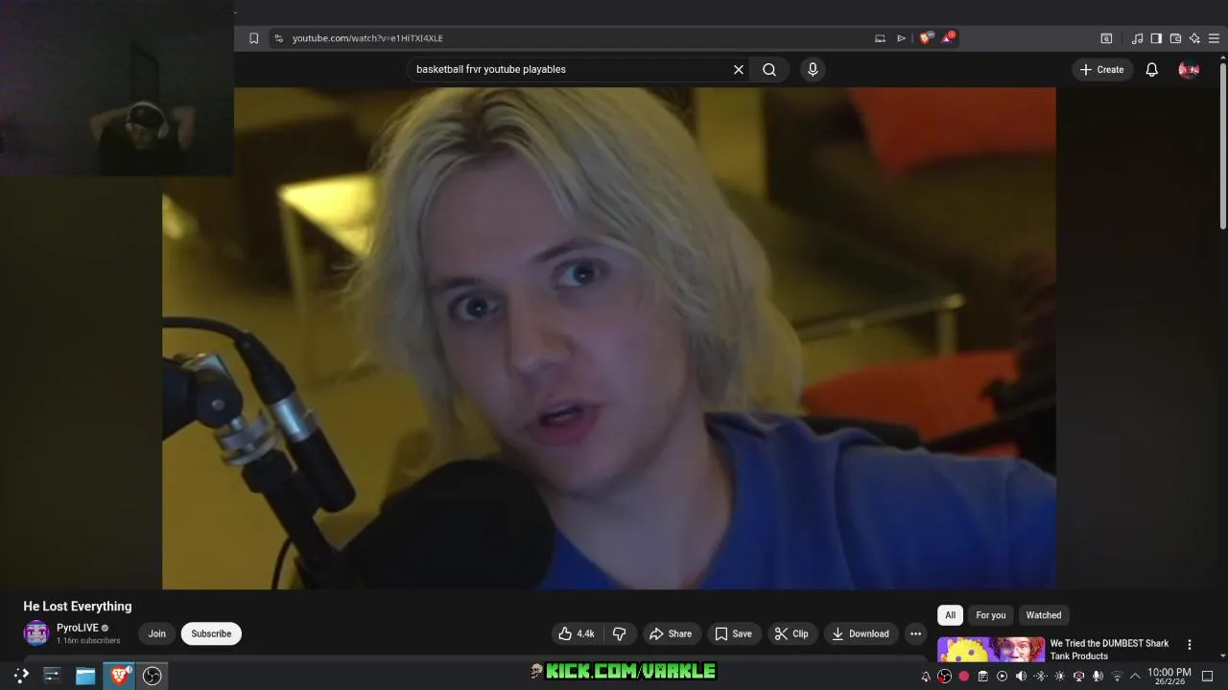The image size is (1228, 690).
Task: Select the For you chip
Action: (991, 615)
